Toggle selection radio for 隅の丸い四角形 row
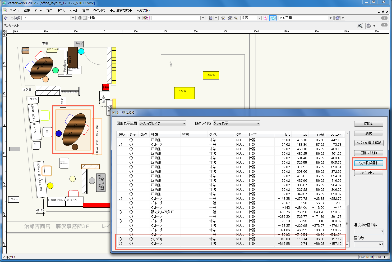Image resolution: width=392 pixels, height=262 pixels. coord(120,212)
